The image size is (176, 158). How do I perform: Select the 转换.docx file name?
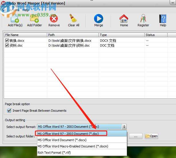(17, 41)
